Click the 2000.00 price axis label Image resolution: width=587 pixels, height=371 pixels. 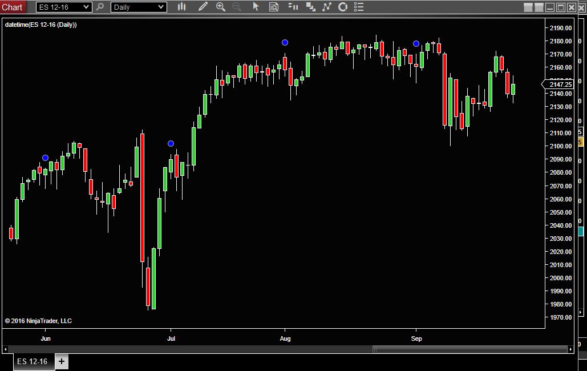(560, 278)
